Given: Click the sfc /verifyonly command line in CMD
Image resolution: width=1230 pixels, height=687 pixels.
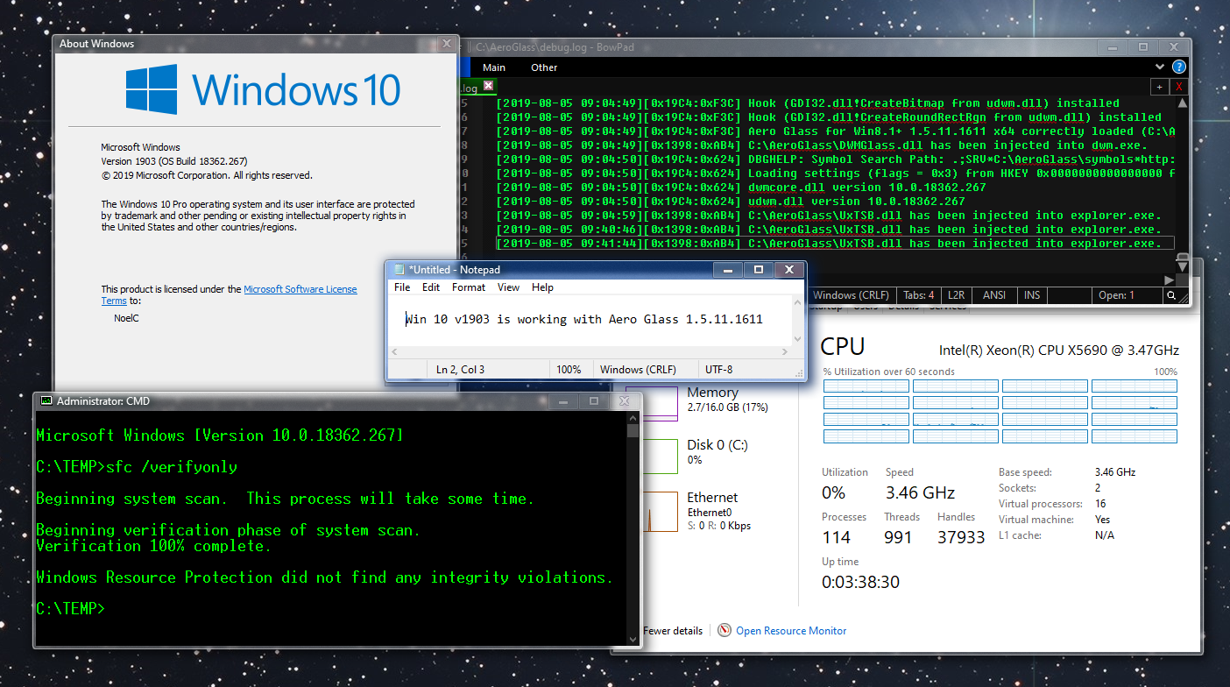Looking at the screenshot, I should tap(137, 467).
